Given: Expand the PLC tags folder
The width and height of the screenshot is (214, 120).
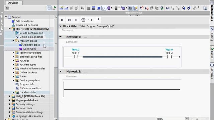Looking at the screenshot, I should 13,61.
